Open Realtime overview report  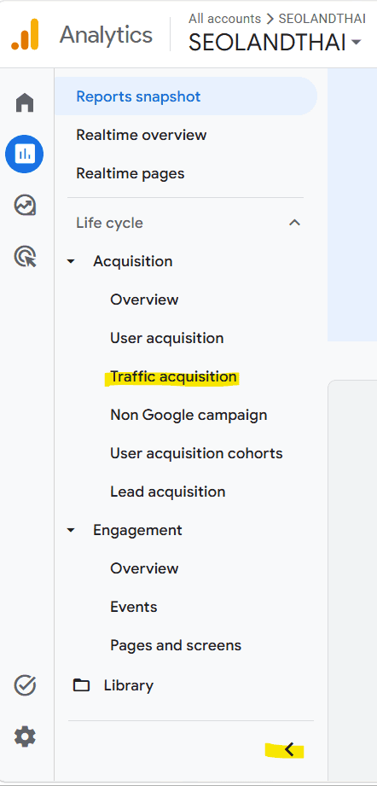tap(142, 135)
